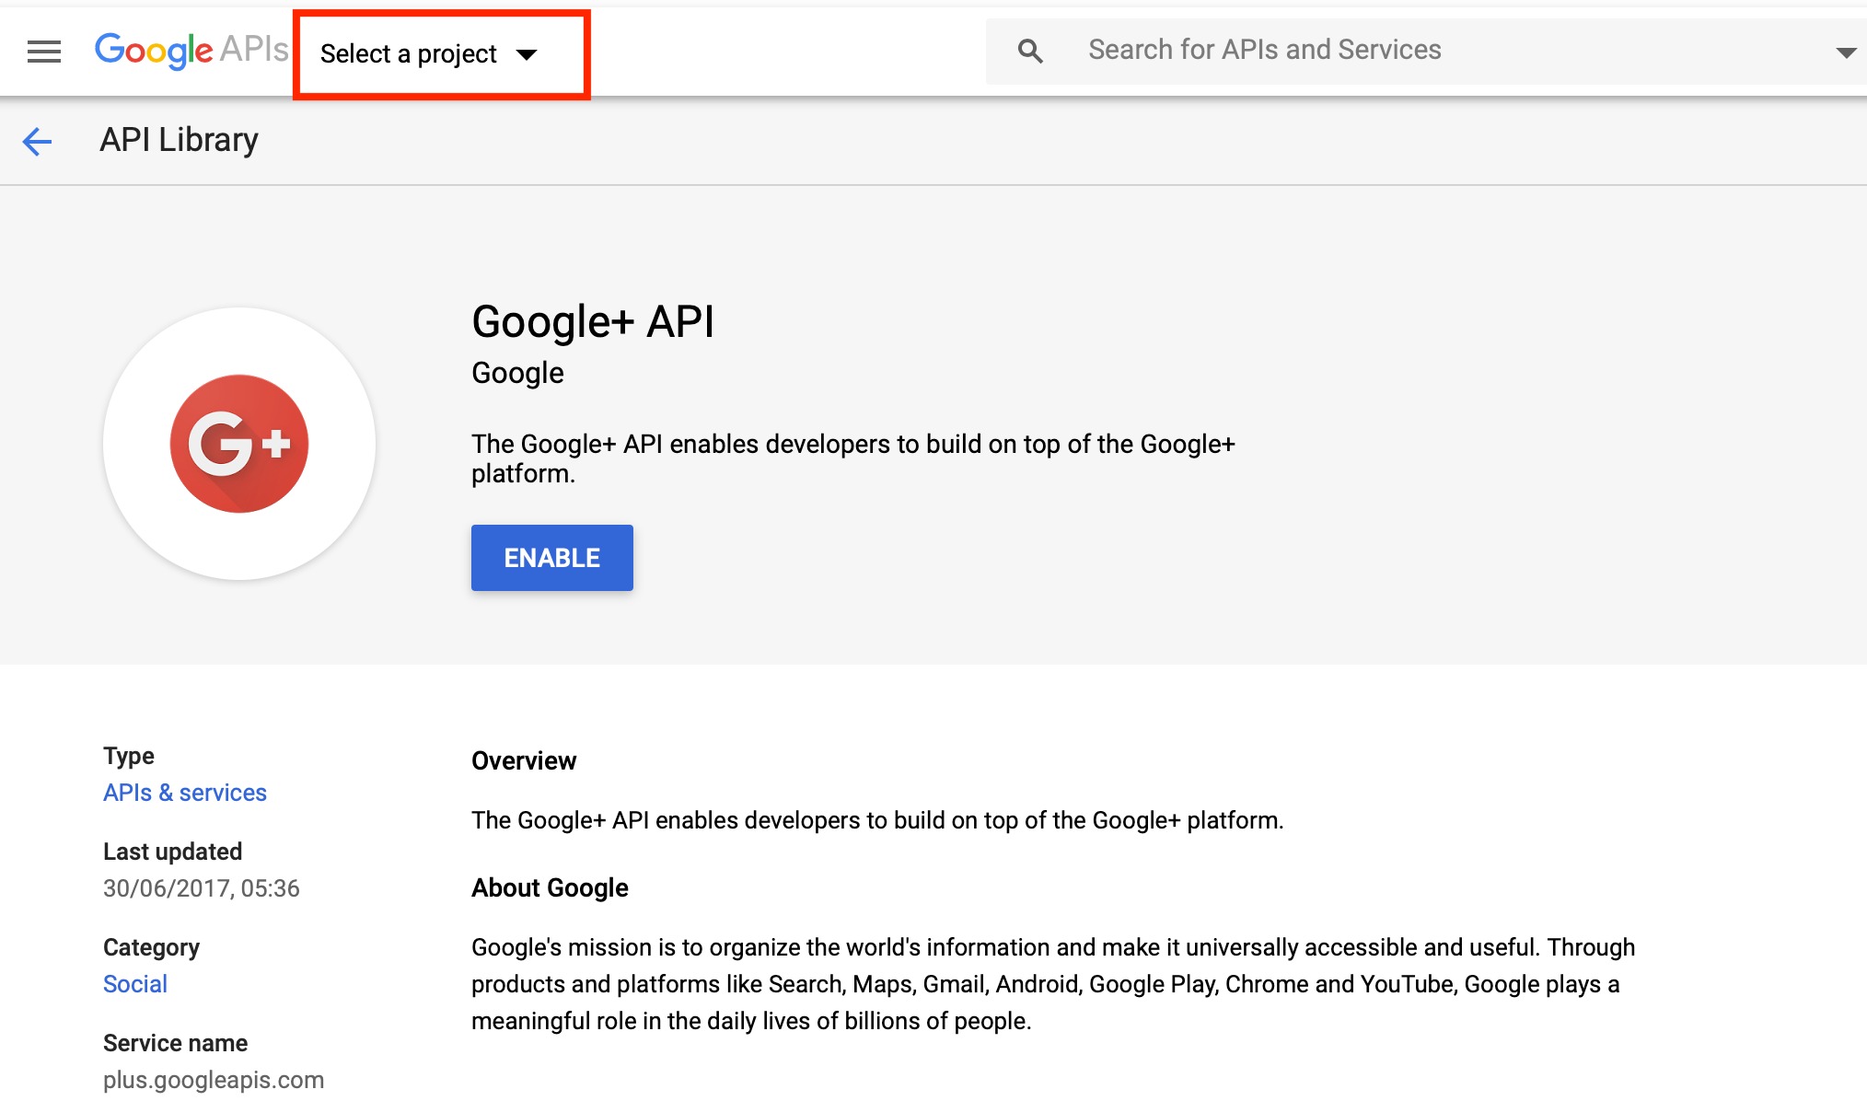Click the Google APIs logo

[191, 50]
